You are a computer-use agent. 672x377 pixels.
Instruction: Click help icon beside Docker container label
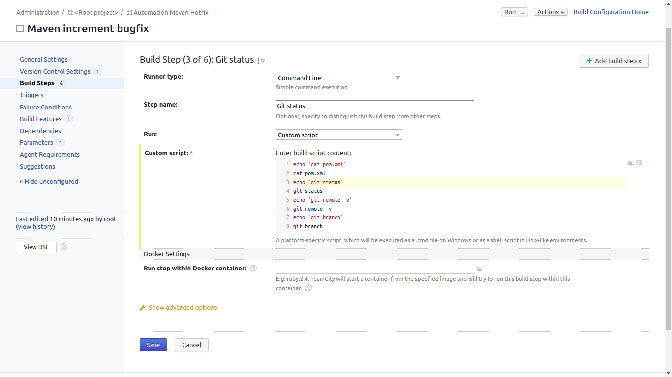coord(253,268)
